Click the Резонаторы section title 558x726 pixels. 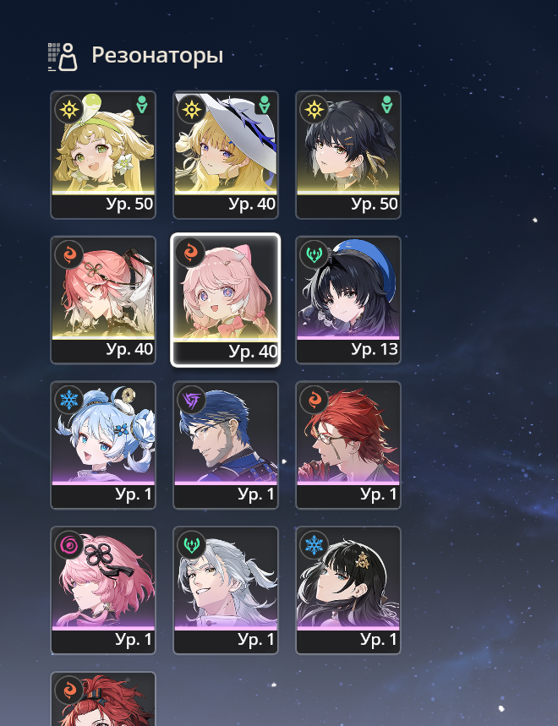click(157, 55)
